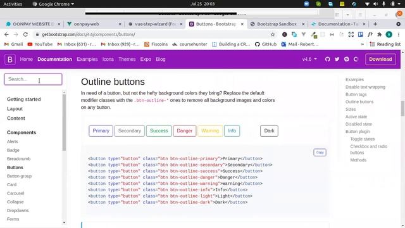Image resolution: width=405 pixels, height=228 pixels.
Task: Open system volume icon in top bar
Action: coord(375,4)
